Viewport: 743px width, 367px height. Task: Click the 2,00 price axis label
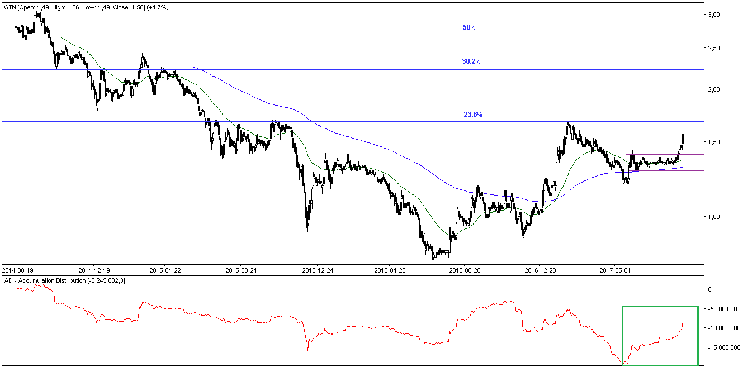click(x=713, y=89)
